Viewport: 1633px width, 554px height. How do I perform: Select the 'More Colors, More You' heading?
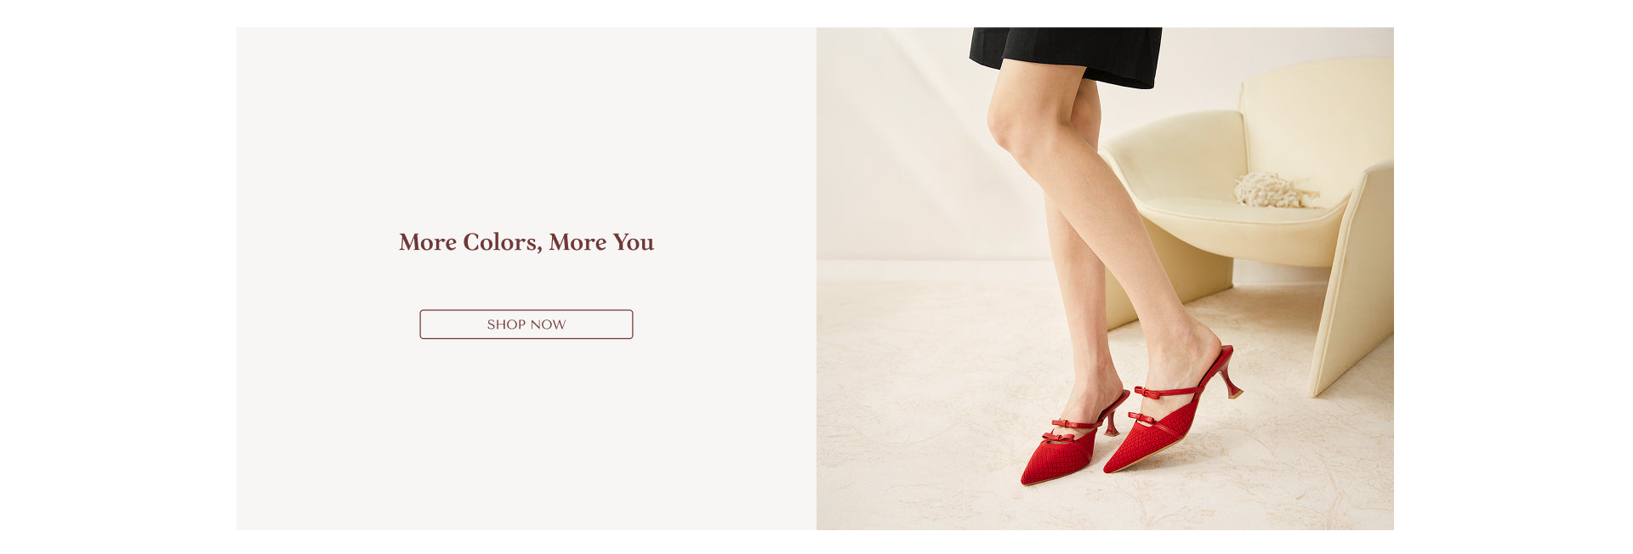[526, 242]
